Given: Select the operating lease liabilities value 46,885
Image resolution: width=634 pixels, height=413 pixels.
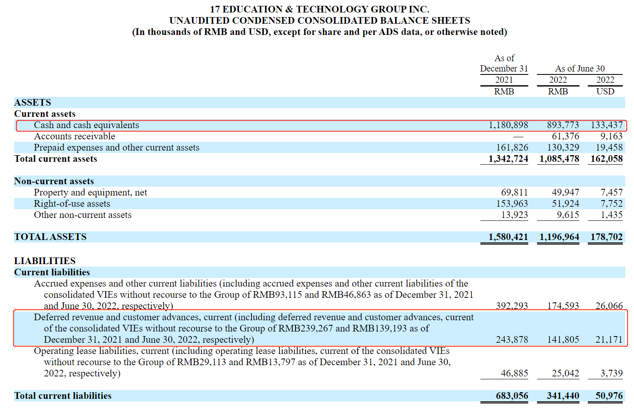Looking at the screenshot, I should coord(514,373).
